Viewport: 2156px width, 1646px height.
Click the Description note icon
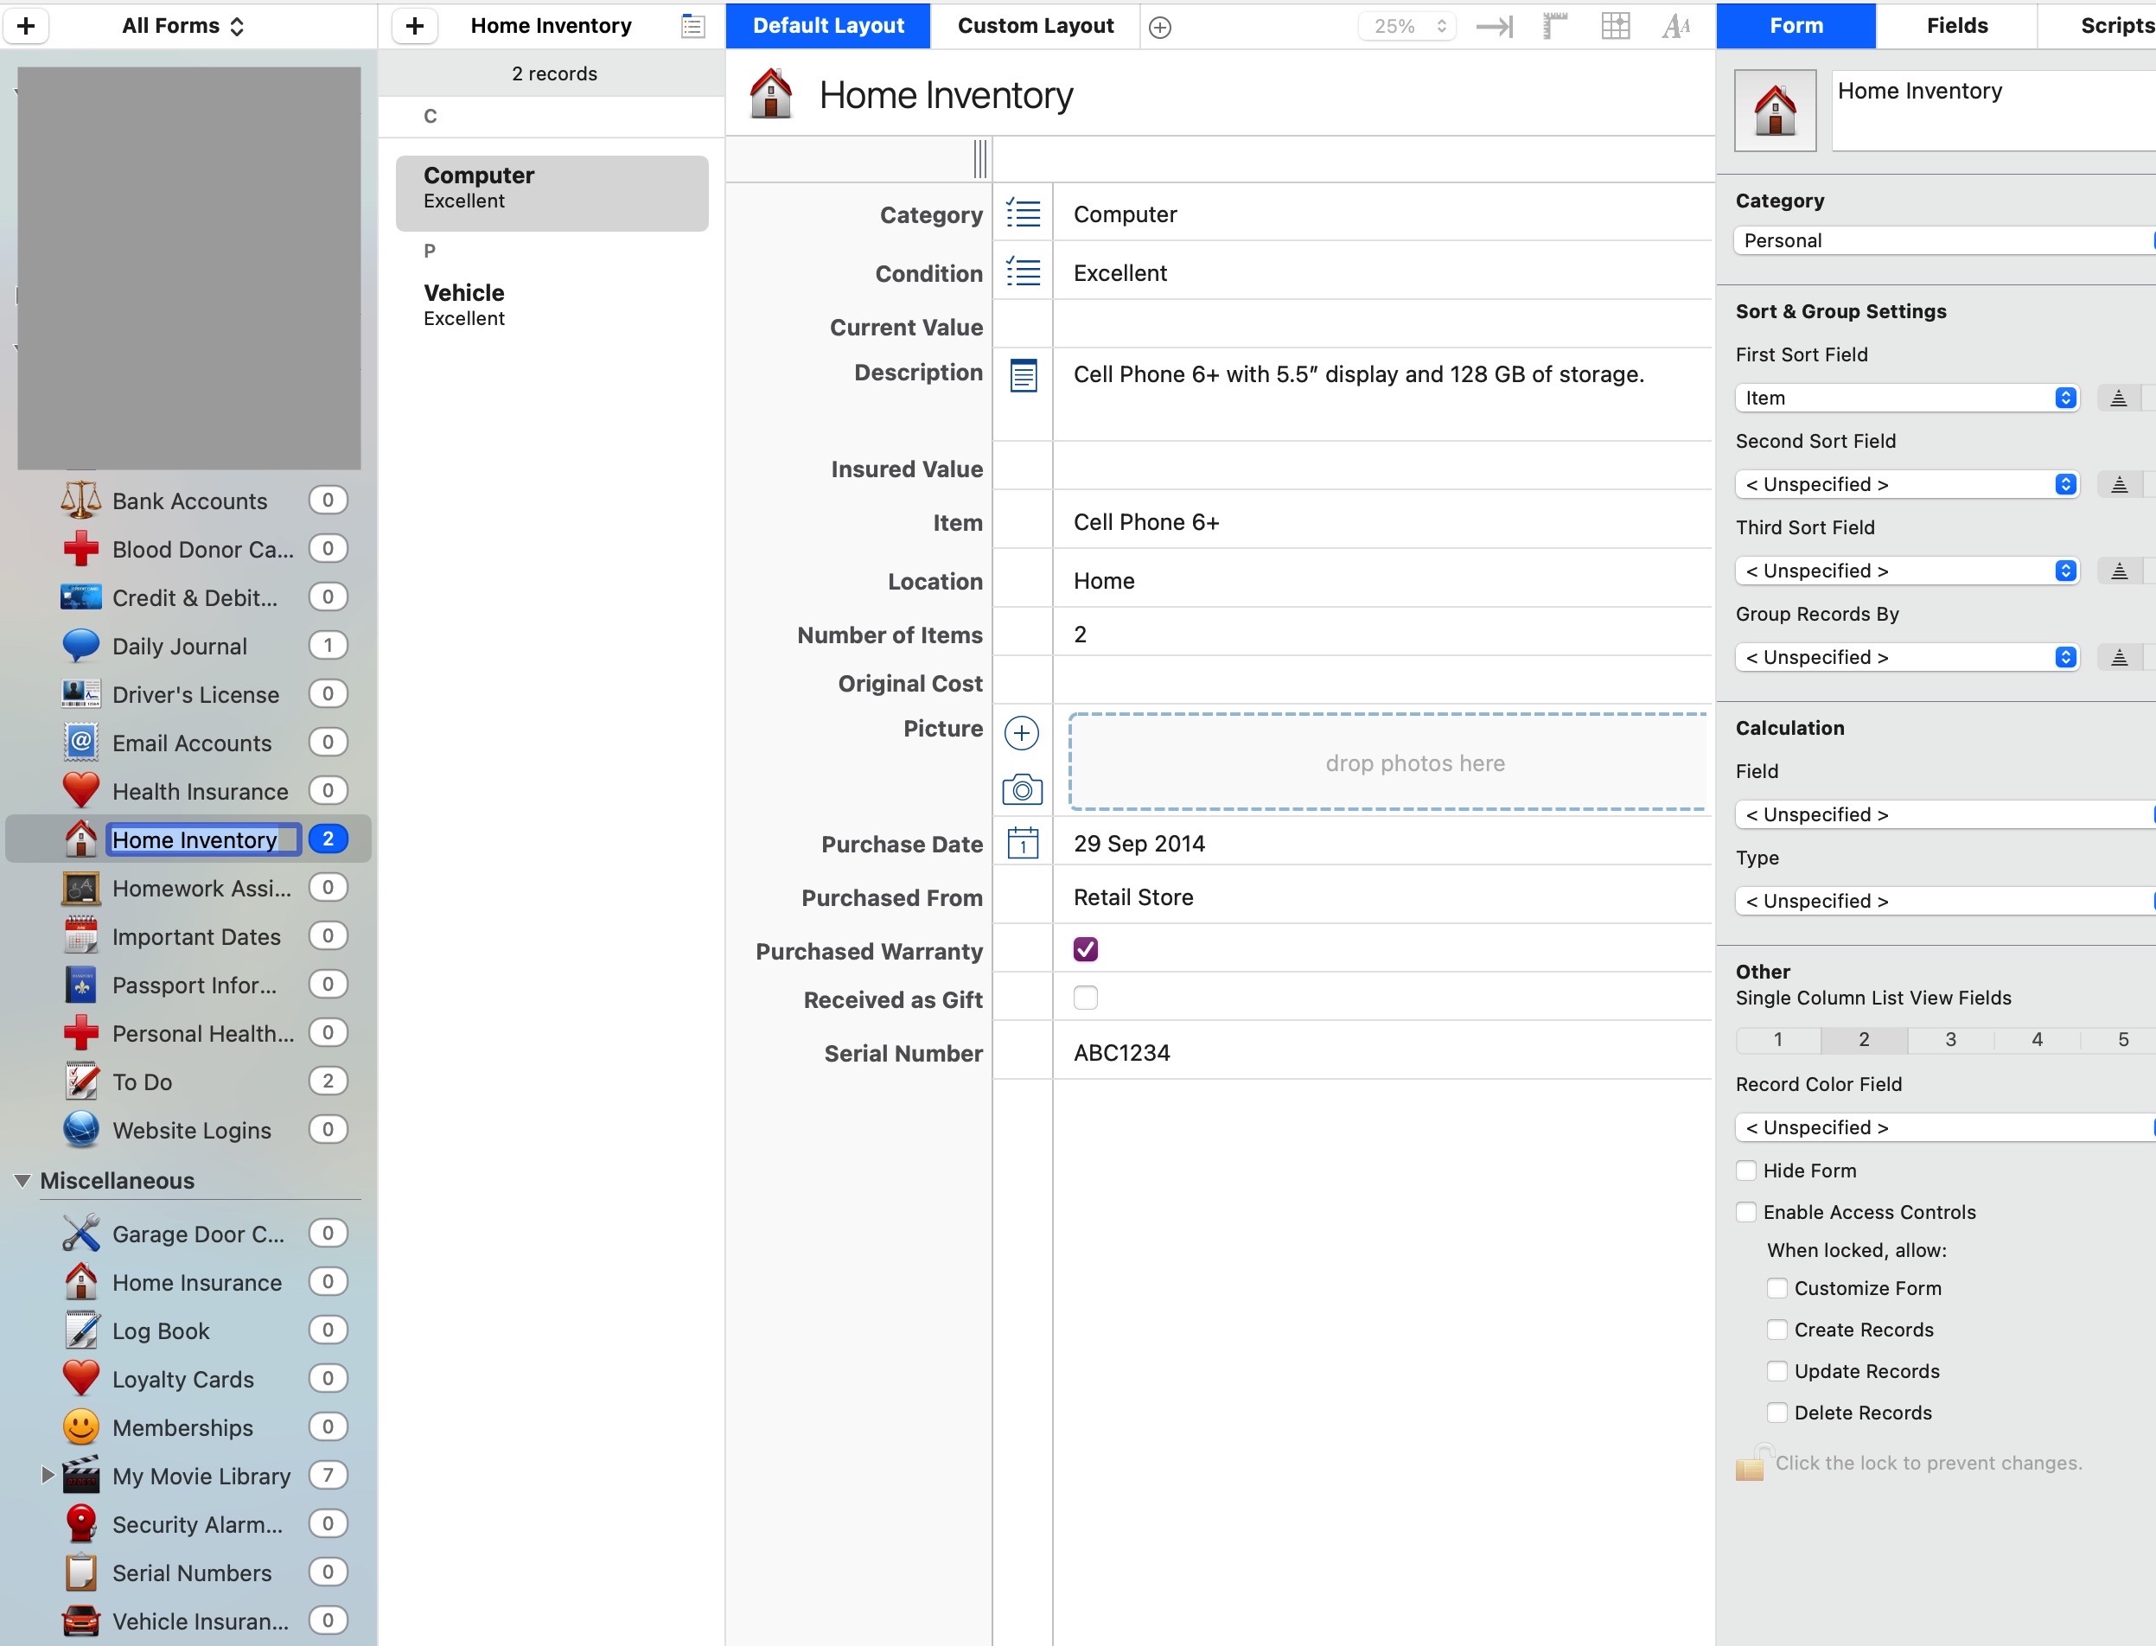tap(1023, 374)
